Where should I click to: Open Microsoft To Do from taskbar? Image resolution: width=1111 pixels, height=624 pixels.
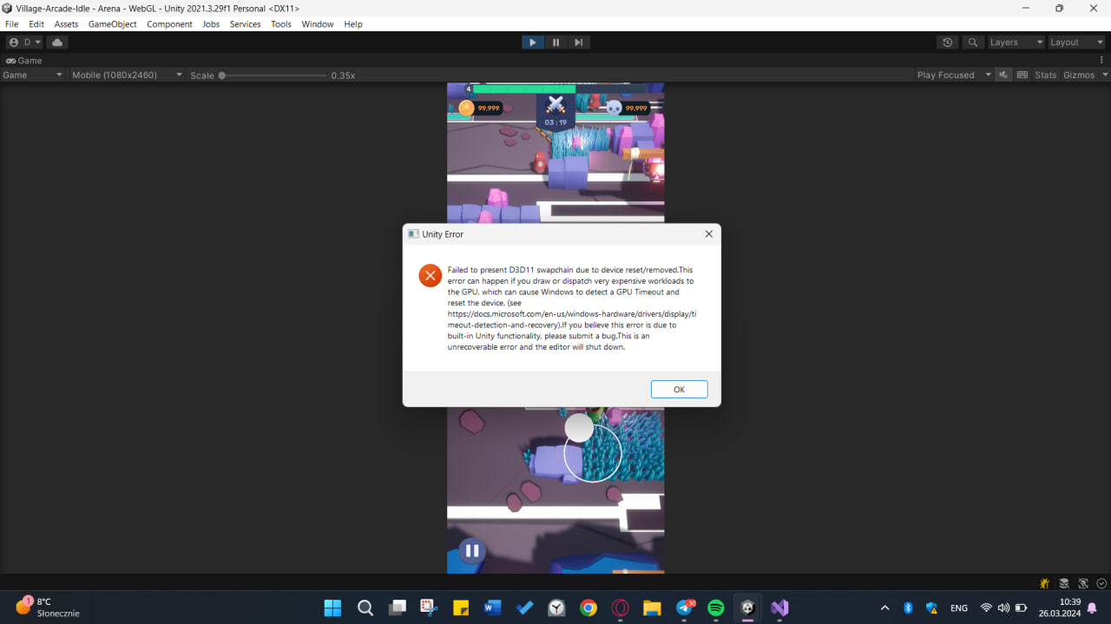(x=524, y=608)
